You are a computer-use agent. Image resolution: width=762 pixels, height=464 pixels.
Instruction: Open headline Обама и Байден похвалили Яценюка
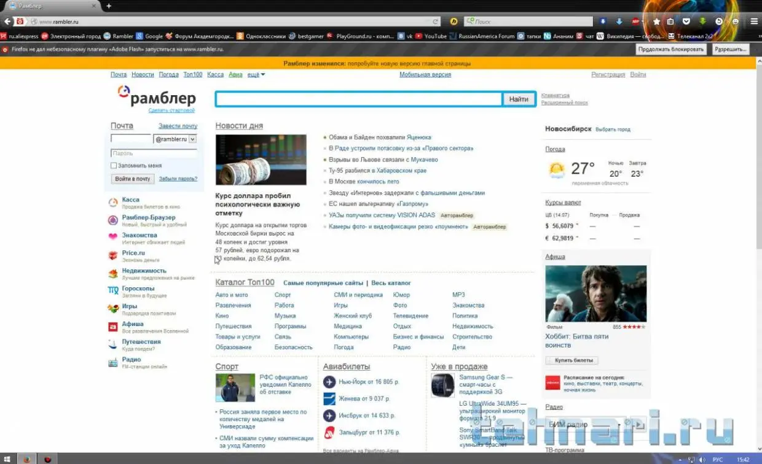point(380,137)
